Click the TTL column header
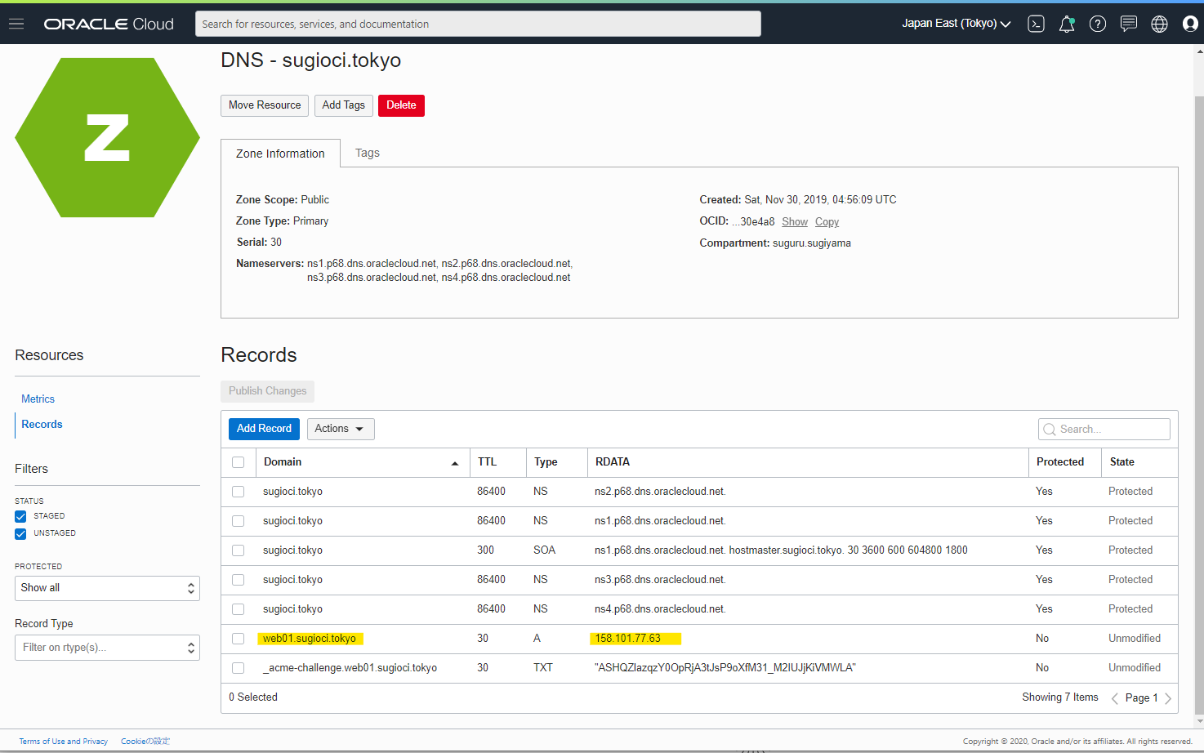1204x753 pixels. coord(488,462)
